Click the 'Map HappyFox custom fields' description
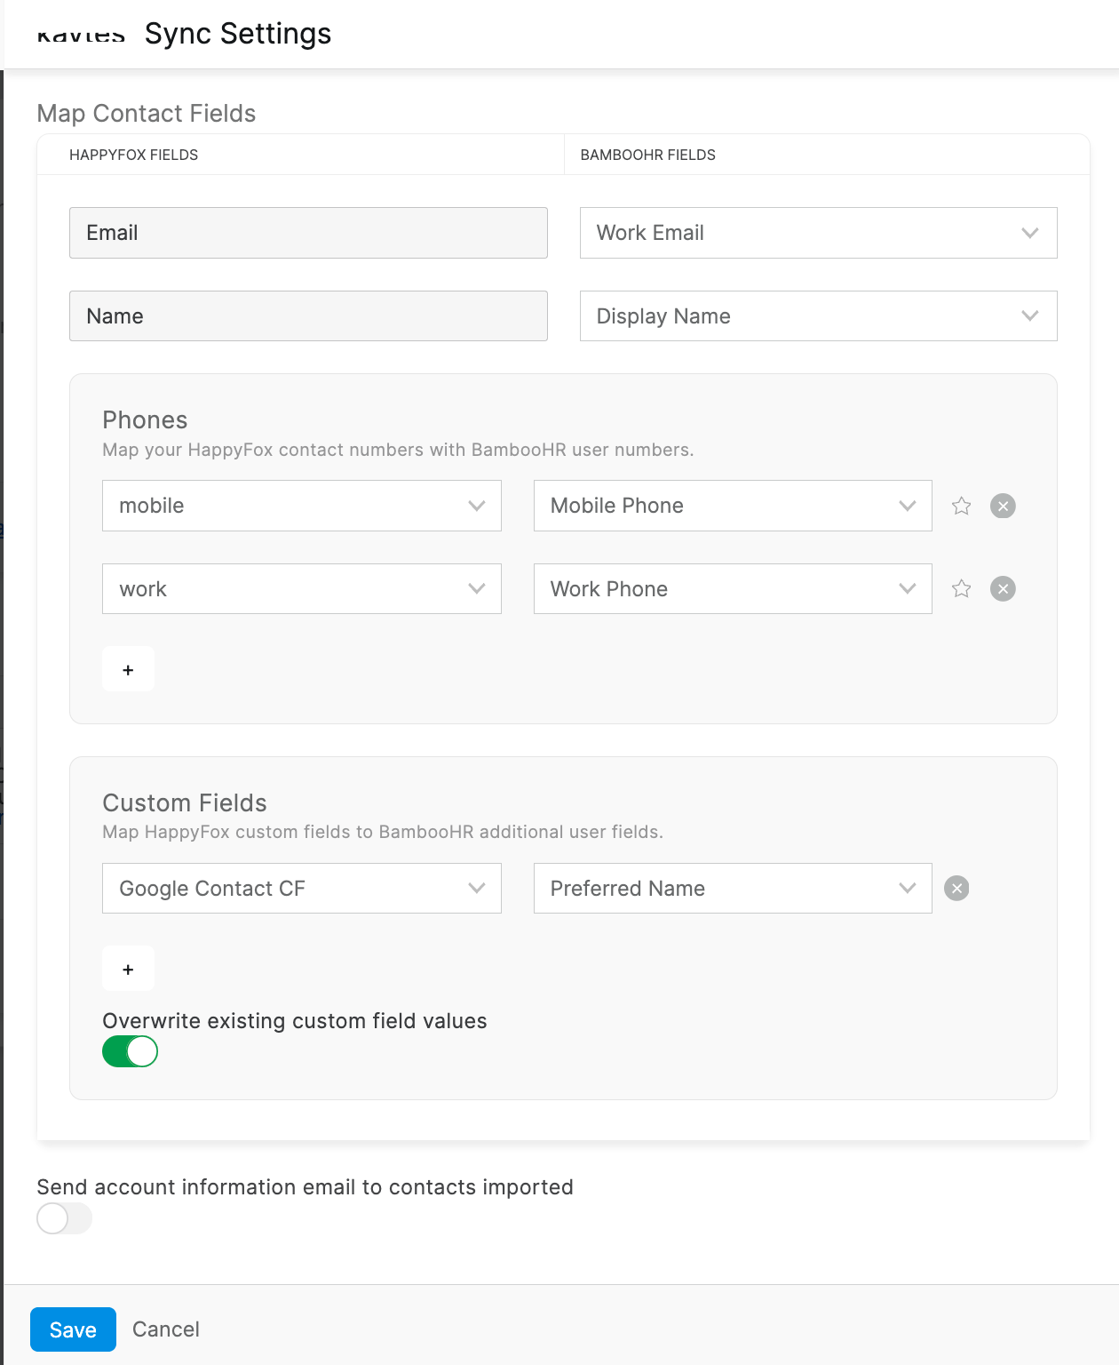This screenshot has height=1365, width=1119. click(x=383, y=832)
